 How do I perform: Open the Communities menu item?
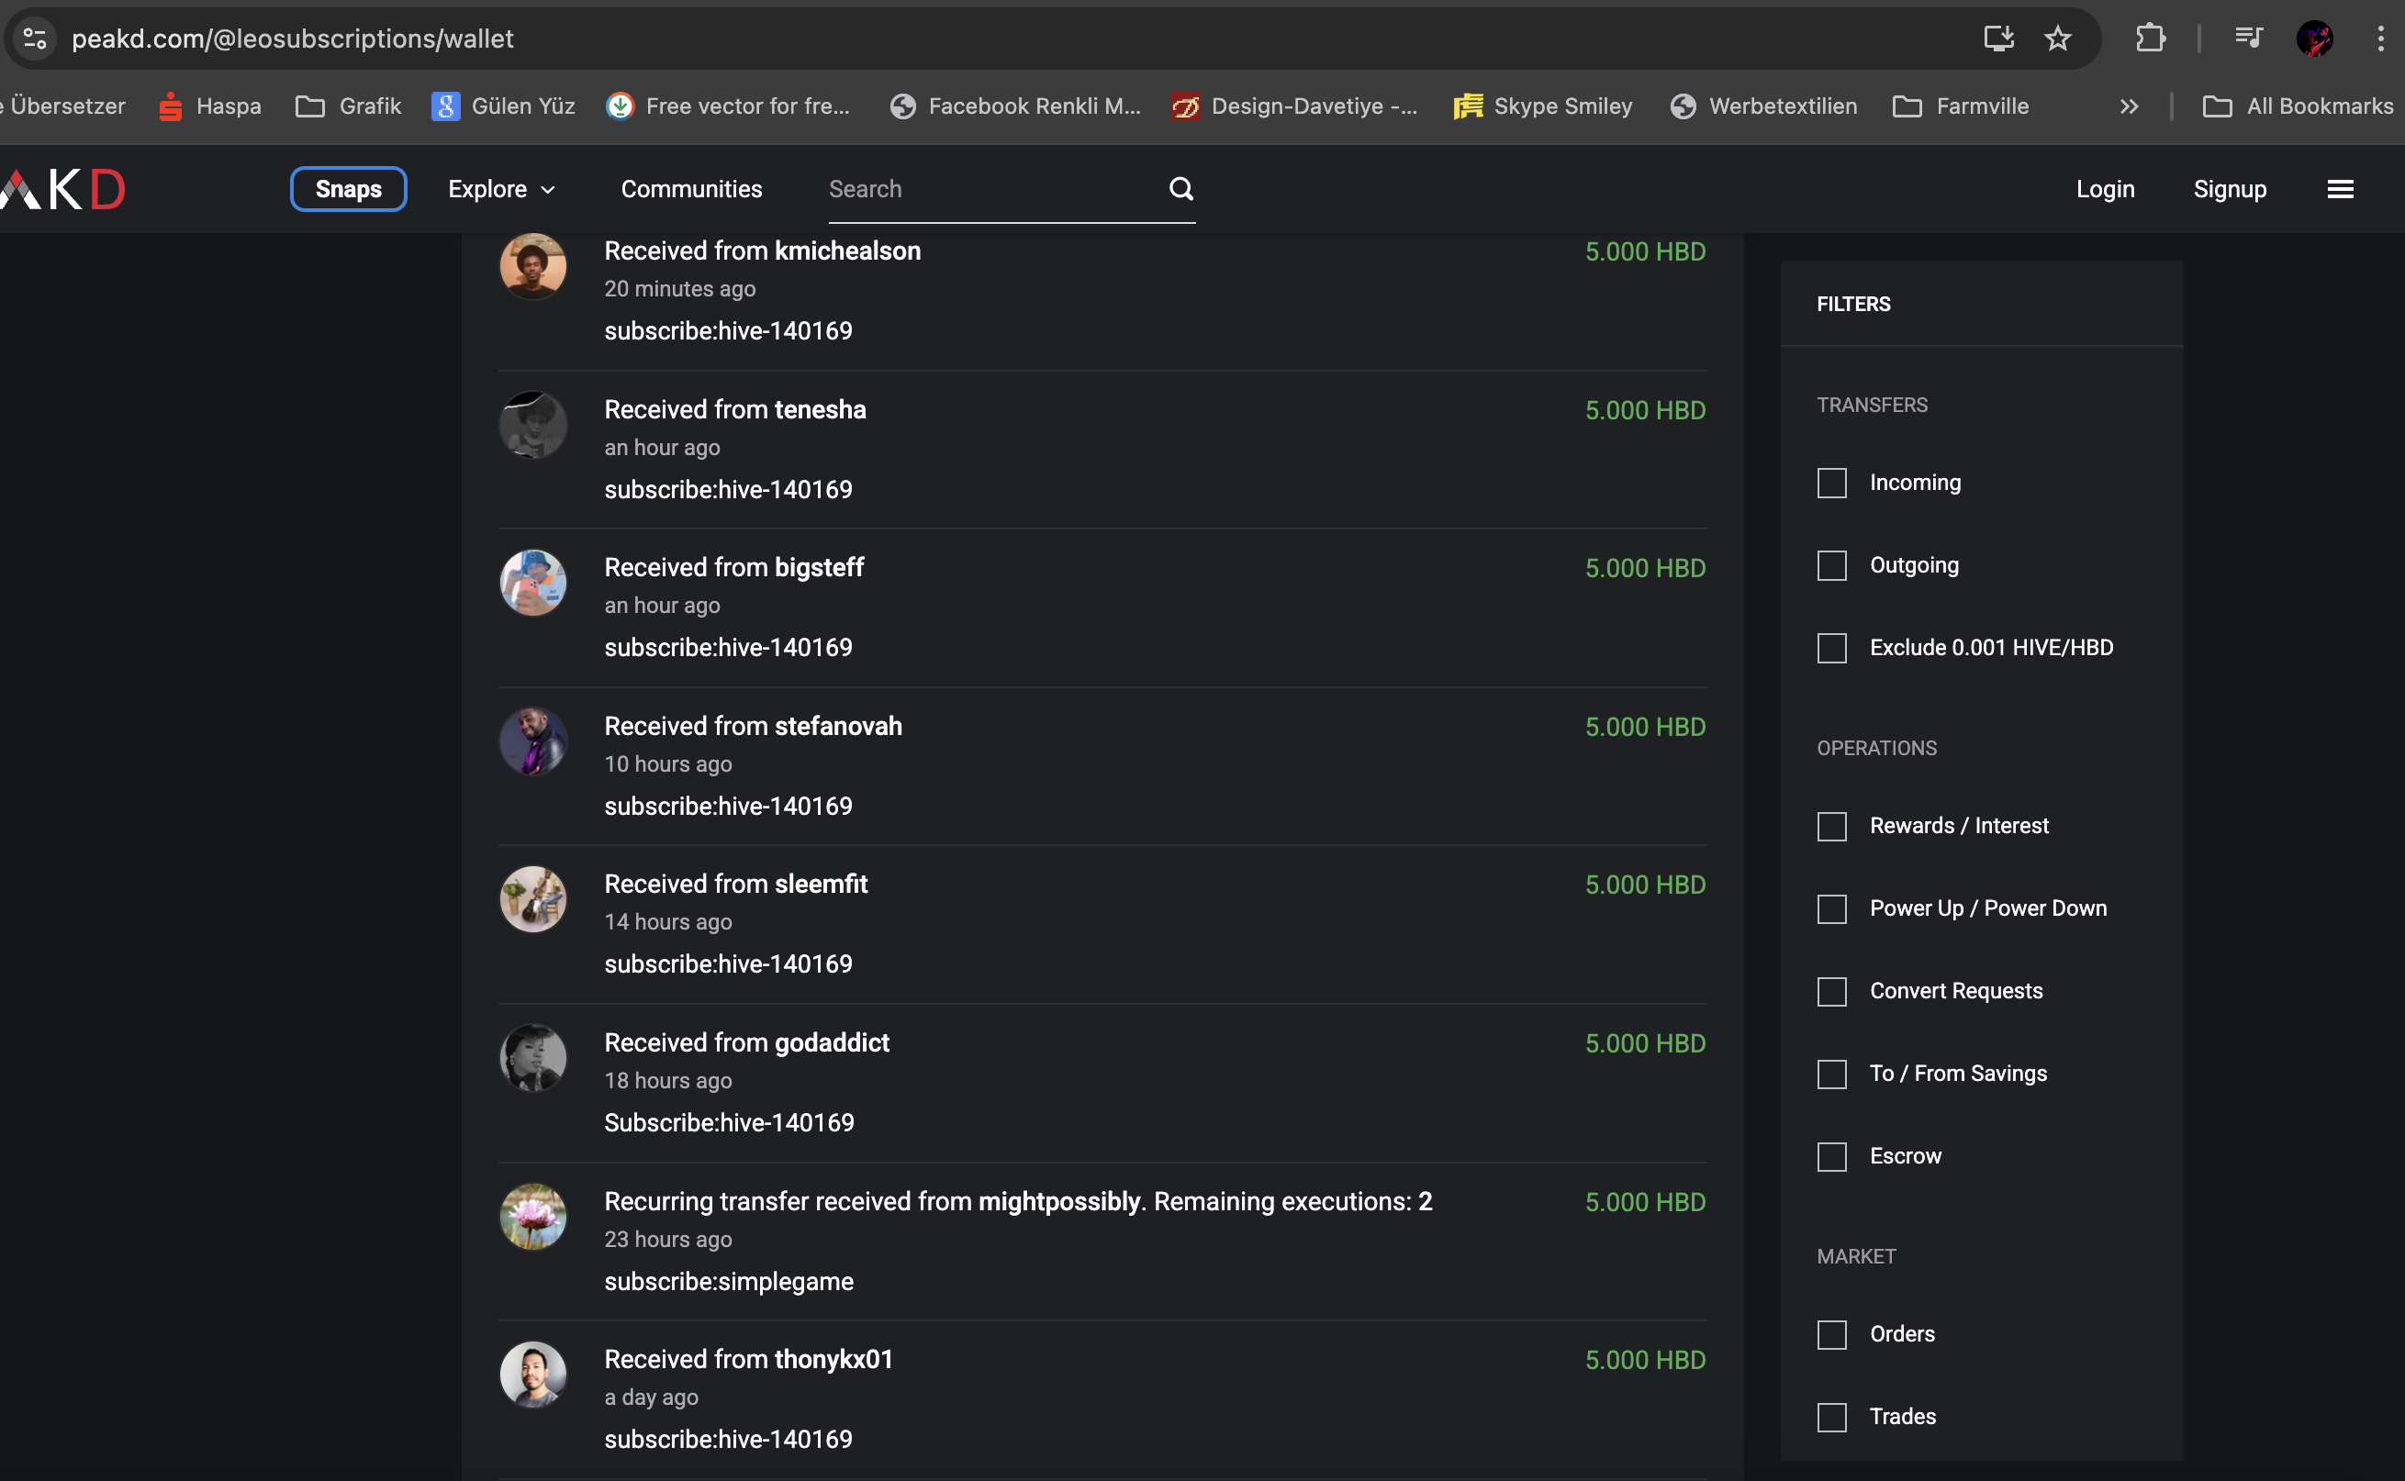pyautogui.click(x=690, y=189)
